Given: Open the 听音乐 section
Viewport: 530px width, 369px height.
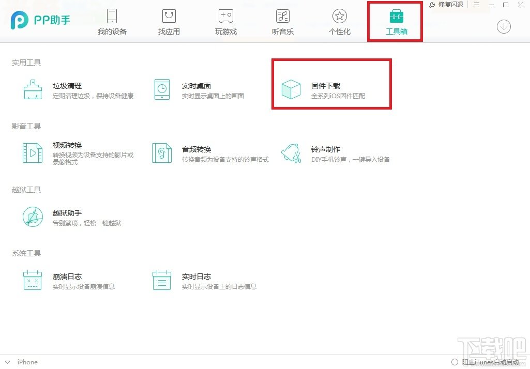Looking at the screenshot, I should tap(282, 22).
